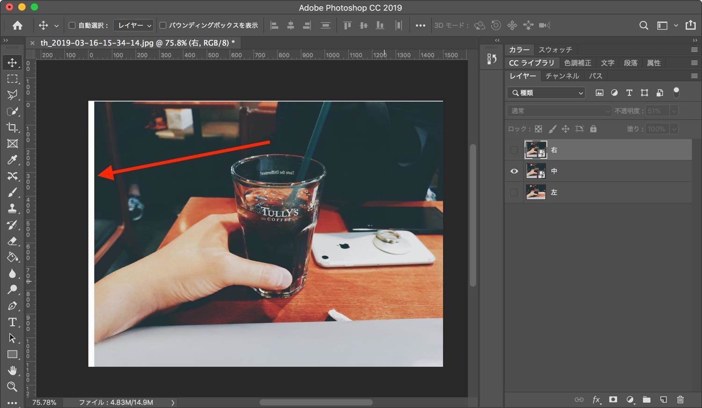Select the Horizontal Type tool
The image size is (702, 408).
point(13,322)
